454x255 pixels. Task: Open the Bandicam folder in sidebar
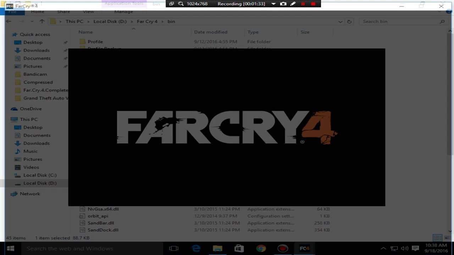point(35,74)
